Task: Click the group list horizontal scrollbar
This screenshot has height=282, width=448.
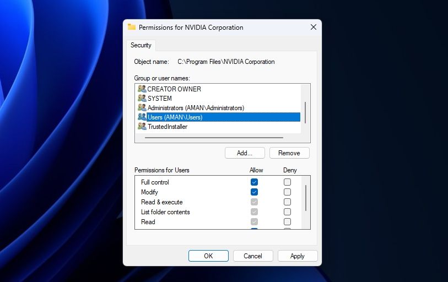Action: point(214,138)
